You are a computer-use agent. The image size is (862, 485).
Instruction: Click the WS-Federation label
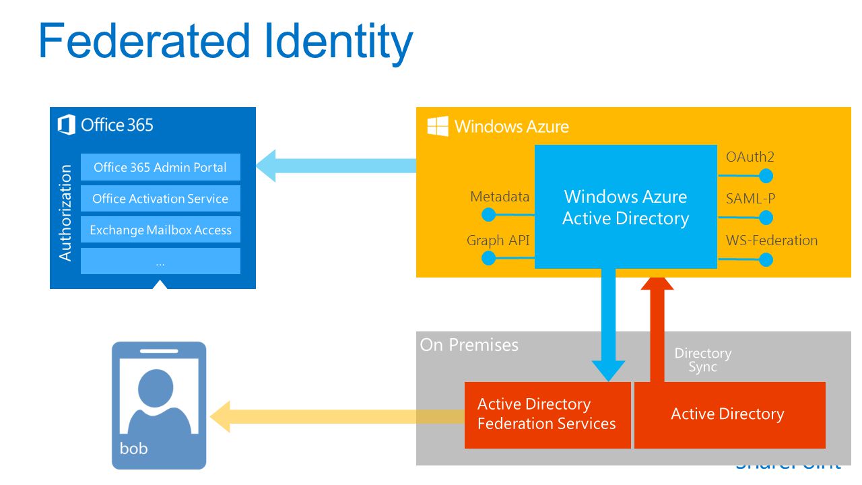pyautogui.click(x=772, y=240)
